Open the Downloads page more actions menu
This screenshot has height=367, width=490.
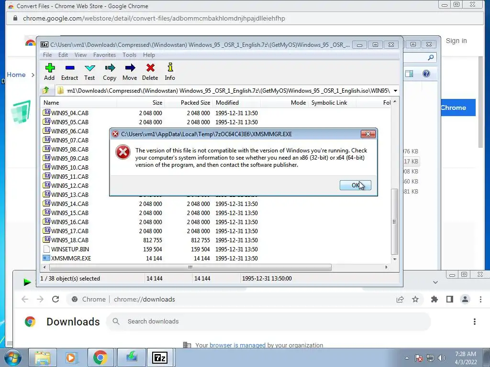(x=475, y=322)
